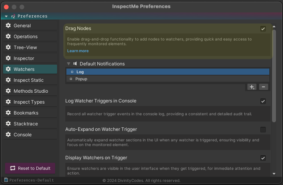Switch to Operations preferences
The width and height of the screenshot is (283, 185).
tap(30, 37)
